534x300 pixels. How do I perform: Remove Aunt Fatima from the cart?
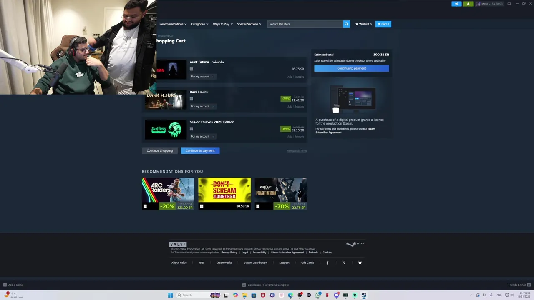coord(299,77)
